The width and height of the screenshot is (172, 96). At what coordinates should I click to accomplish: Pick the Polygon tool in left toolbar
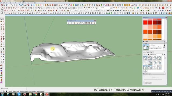[x=3, y=29]
